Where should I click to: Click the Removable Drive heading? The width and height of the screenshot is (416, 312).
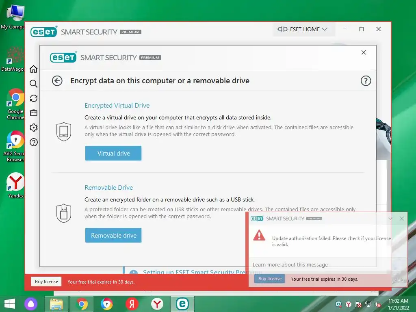109,187
